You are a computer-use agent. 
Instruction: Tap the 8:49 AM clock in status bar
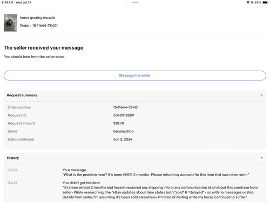click(7, 3)
